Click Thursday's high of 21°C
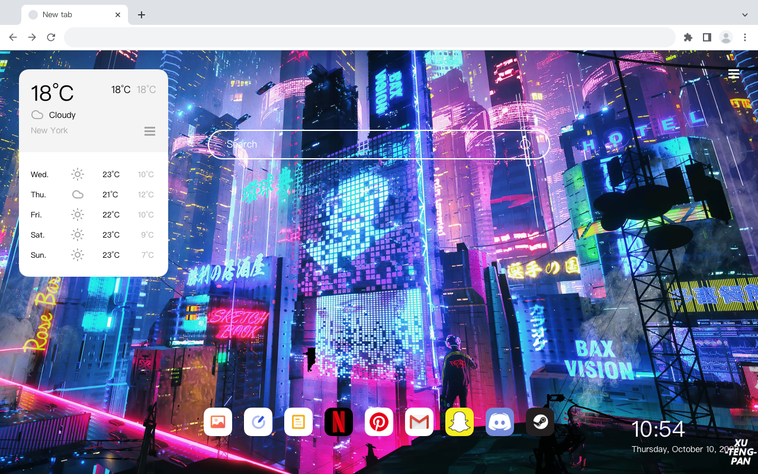This screenshot has height=474, width=758. (111, 194)
